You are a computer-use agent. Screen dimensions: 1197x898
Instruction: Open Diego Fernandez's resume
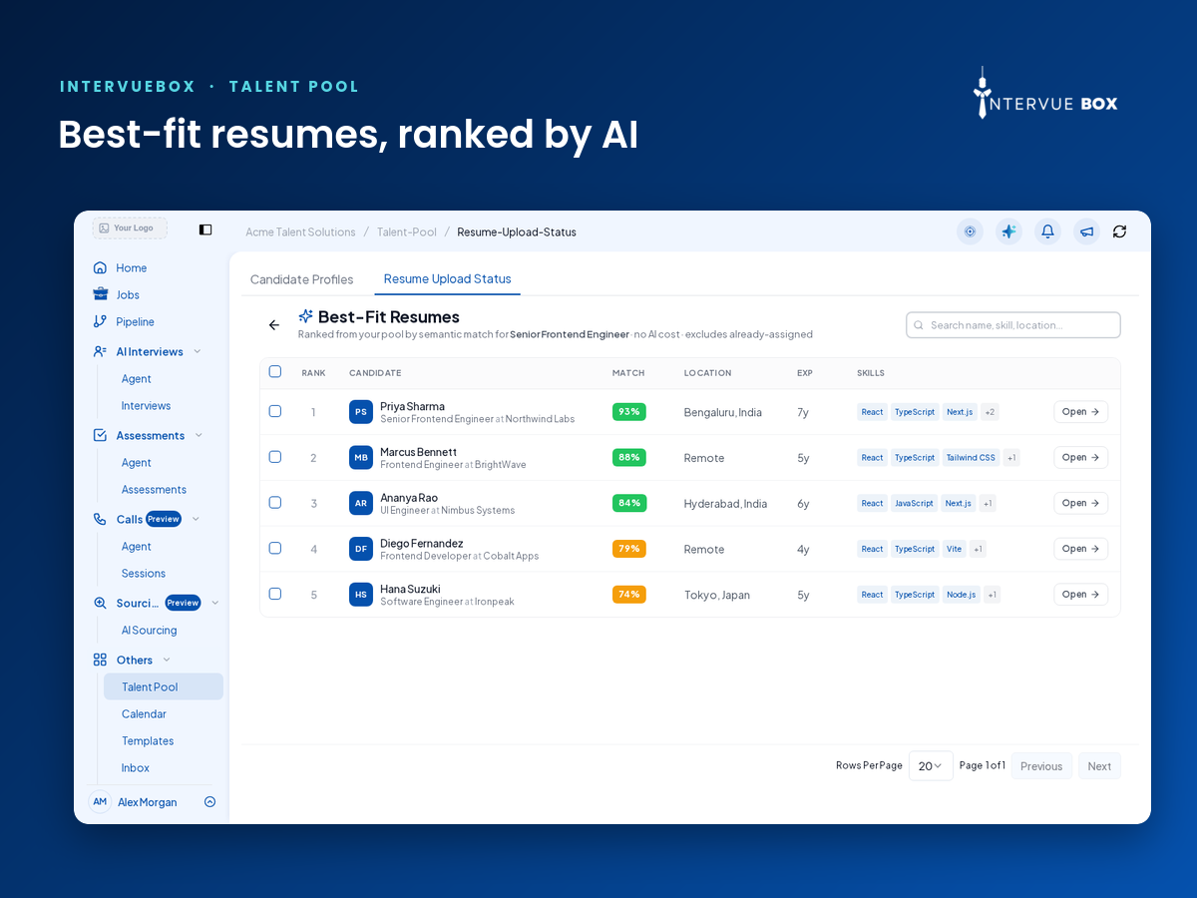(1080, 549)
